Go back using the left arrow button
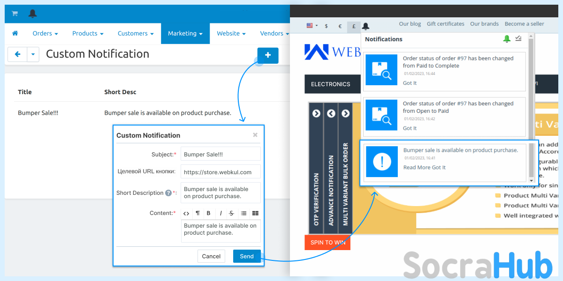 pos(17,54)
